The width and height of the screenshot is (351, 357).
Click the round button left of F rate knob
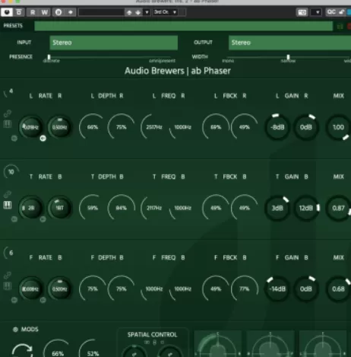tap(14, 300)
